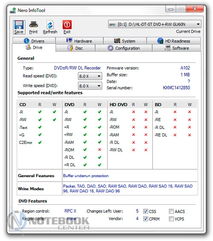Screen dimensions: 213x241
Task: Click the Save button label
Action: (19, 32)
